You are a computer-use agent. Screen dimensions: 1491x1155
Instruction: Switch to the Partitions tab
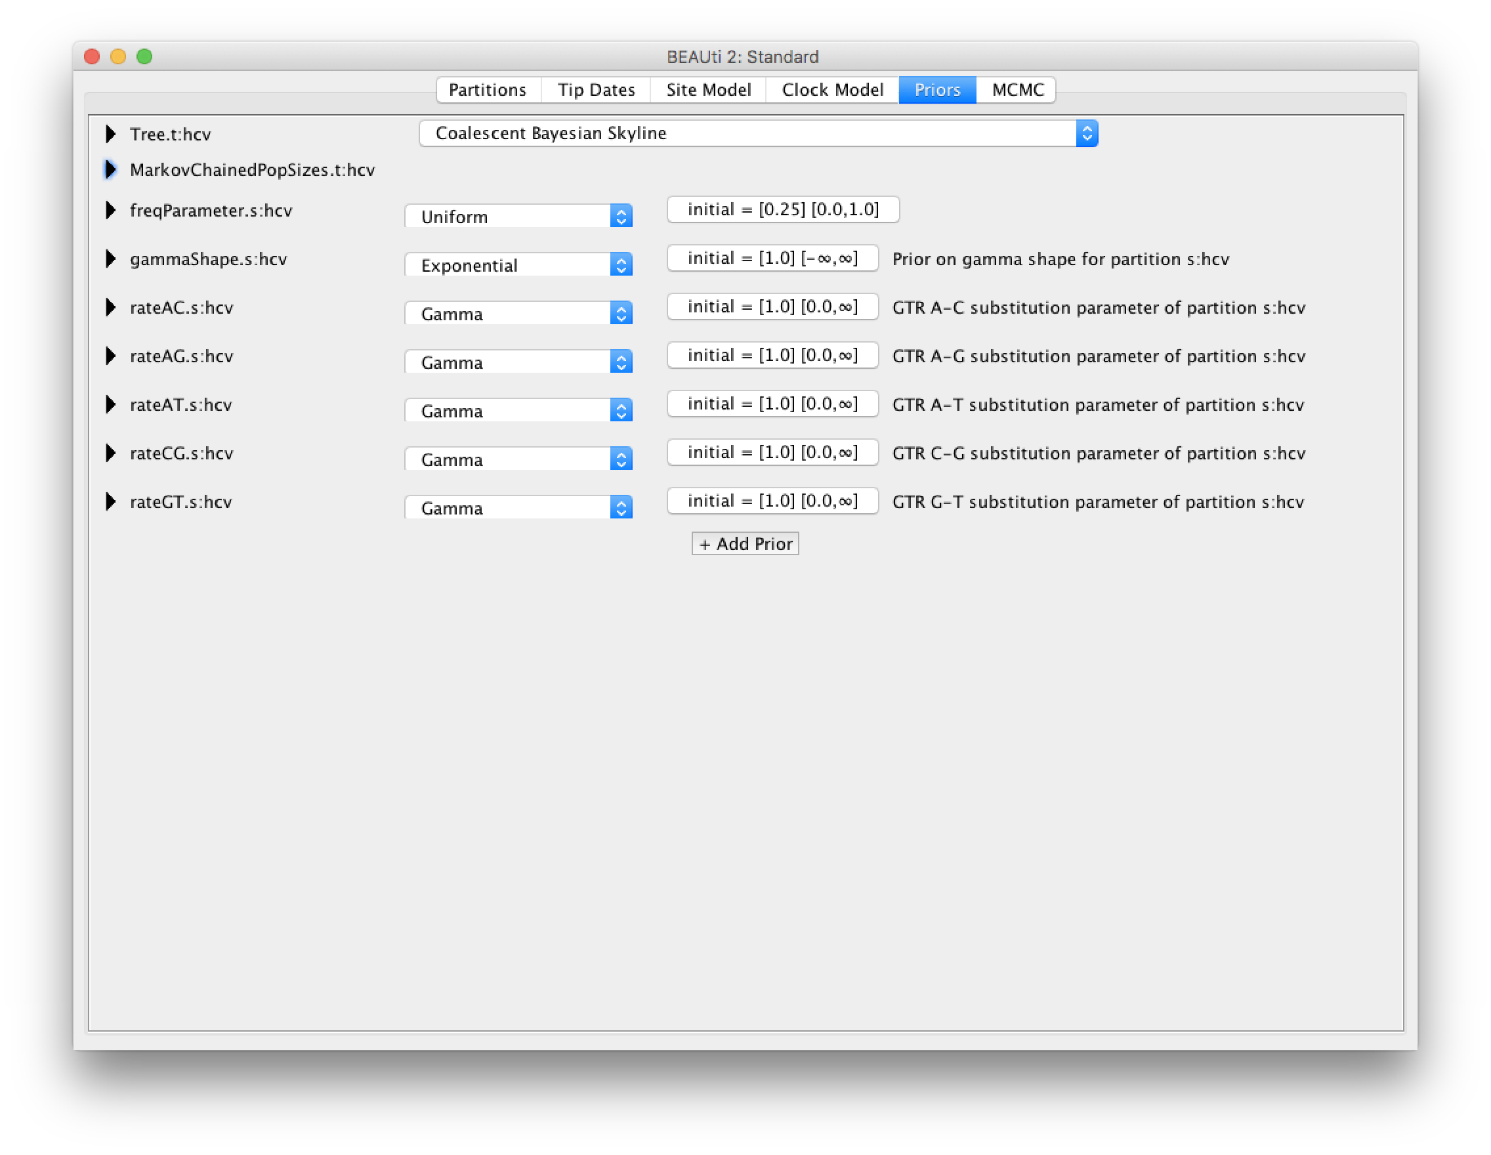[488, 89]
